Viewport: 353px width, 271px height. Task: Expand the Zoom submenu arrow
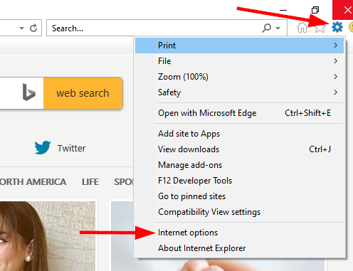coord(335,77)
